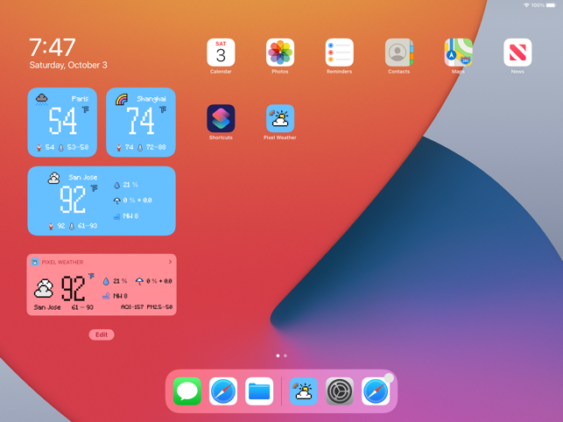Launch the Maps app
Viewport: 563px width, 422px height.
[x=458, y=53]
